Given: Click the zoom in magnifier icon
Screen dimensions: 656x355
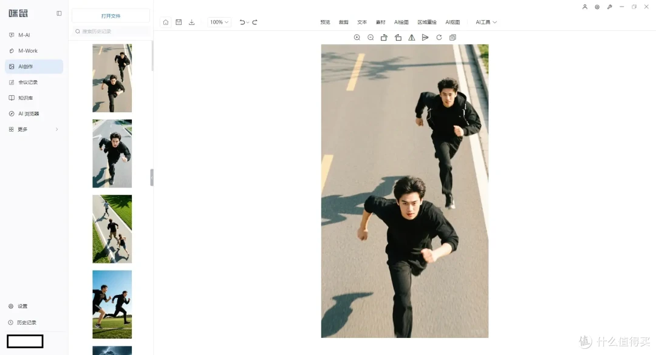Looking at the screenshot, I should click(x=357, y=38).
